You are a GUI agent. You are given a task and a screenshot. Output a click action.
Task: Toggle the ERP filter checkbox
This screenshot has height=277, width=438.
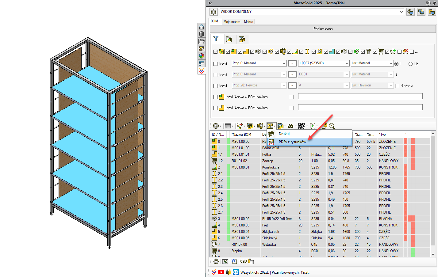pos(387,51)
